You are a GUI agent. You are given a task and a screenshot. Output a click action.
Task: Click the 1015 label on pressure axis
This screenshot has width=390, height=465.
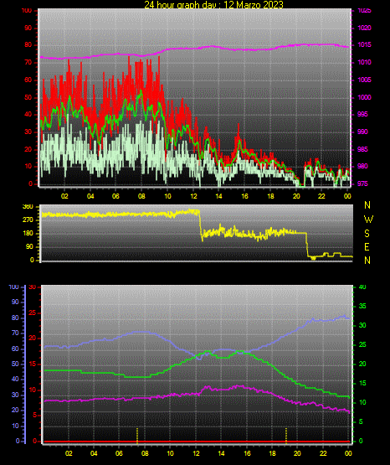[x=364, y=44]
